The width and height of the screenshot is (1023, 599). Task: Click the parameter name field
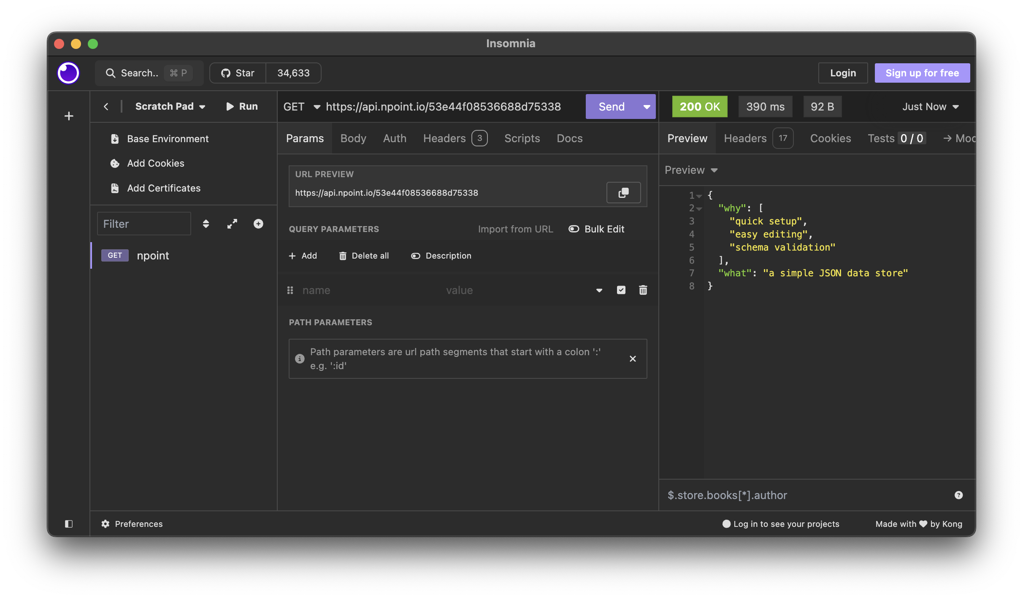371,290
